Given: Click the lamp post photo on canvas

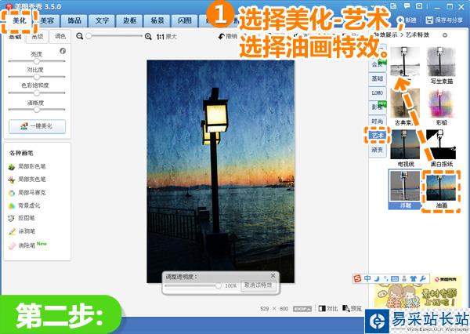Looking at the screenshot, I should (221, 172).
